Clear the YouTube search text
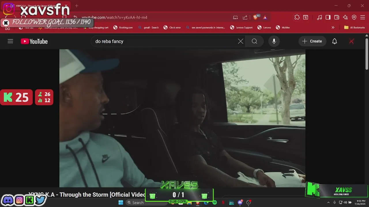 240,41
